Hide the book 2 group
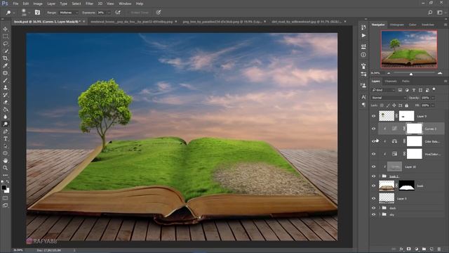Image resolution: width=449 pixels, height=253 pixels. point(373,176)
